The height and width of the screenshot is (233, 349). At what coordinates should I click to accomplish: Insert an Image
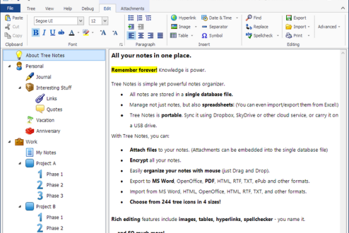click(180, 26)
